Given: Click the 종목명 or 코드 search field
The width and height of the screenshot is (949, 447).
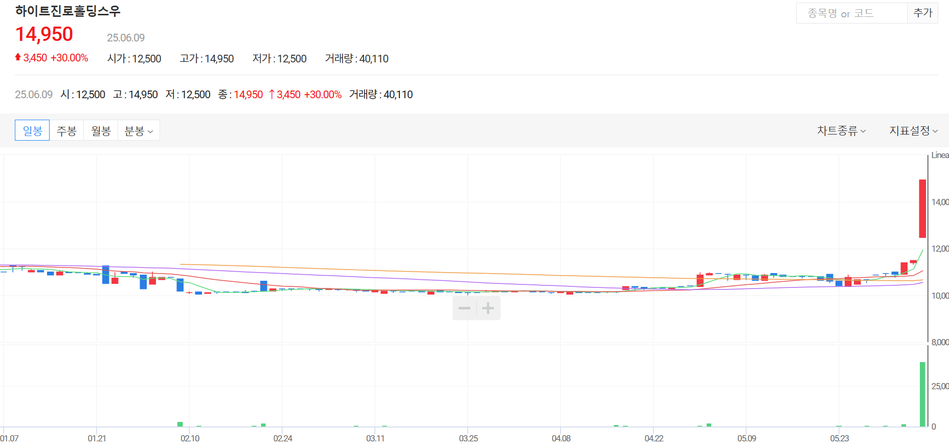Looking at the screenshot, I should pos(851,13).
